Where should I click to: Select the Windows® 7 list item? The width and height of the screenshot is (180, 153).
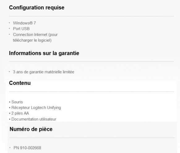coord(24,23)
